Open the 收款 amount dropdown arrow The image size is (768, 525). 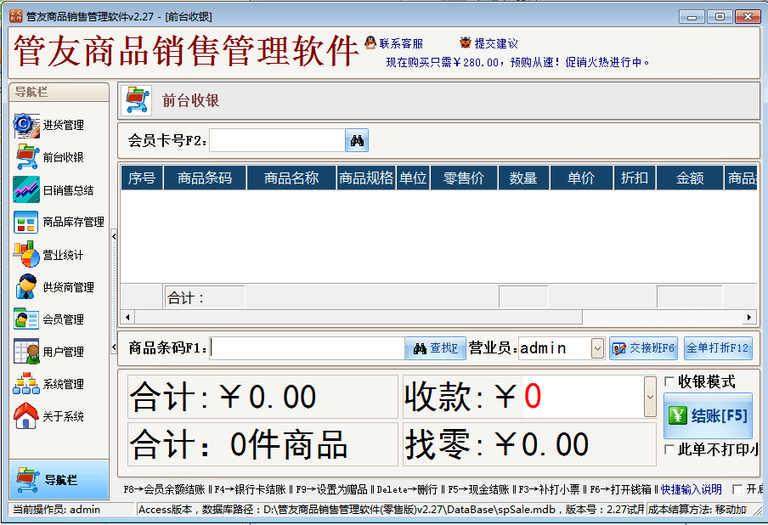tap(651, 397)
